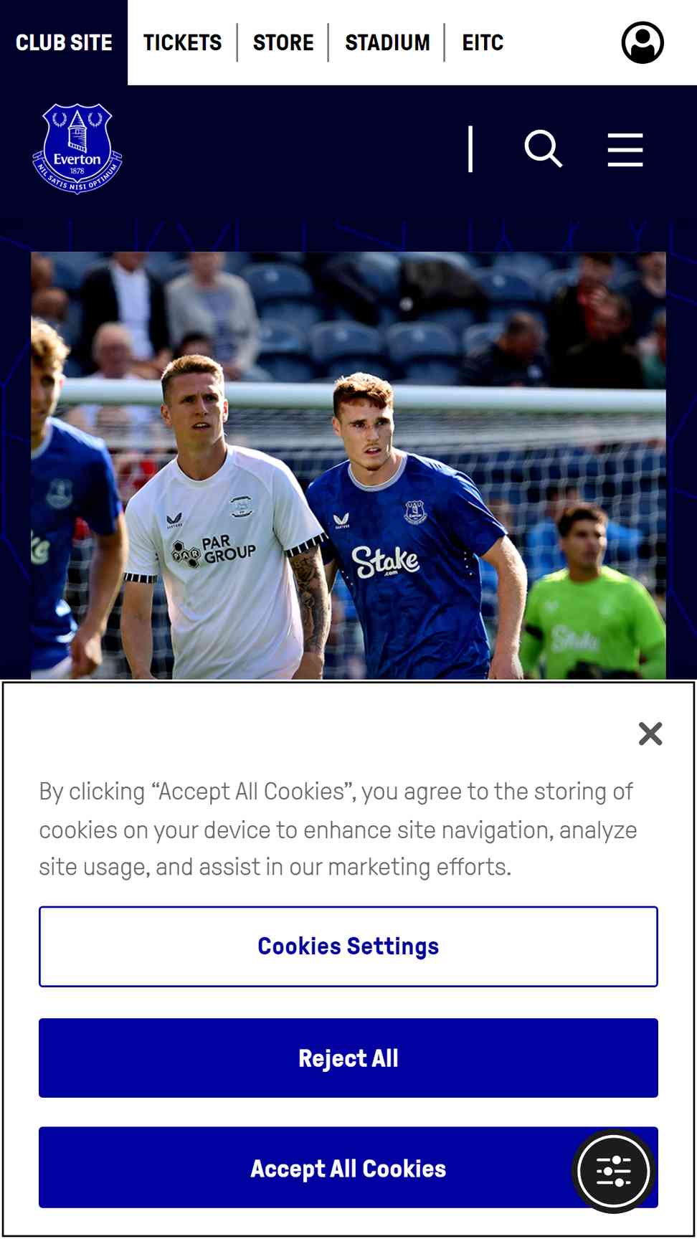
Task: Open the user account profile icon
Action: pyautogui.click(x=643, y=42)
